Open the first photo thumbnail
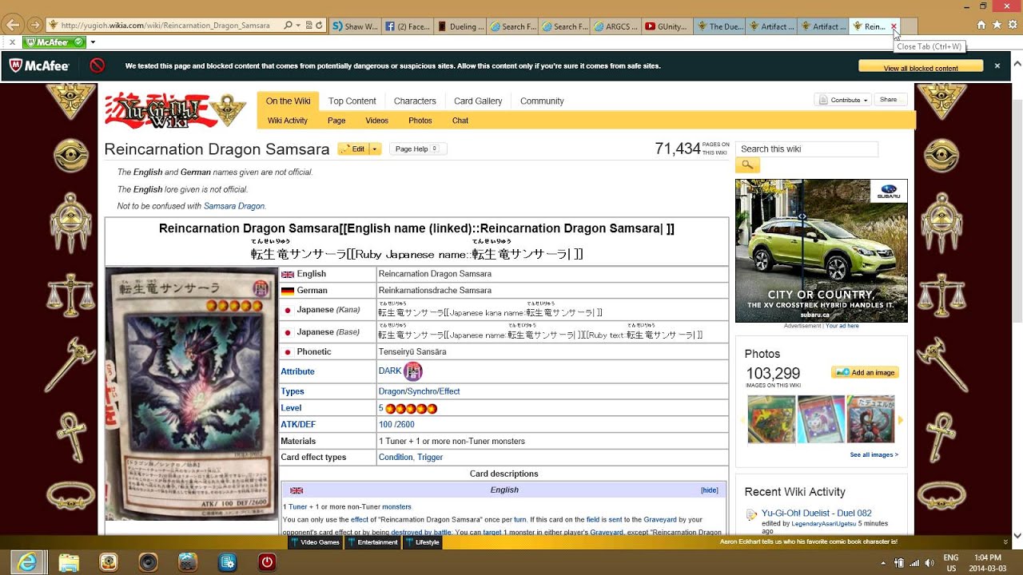The image size is (1023, 575). [771, 419]
